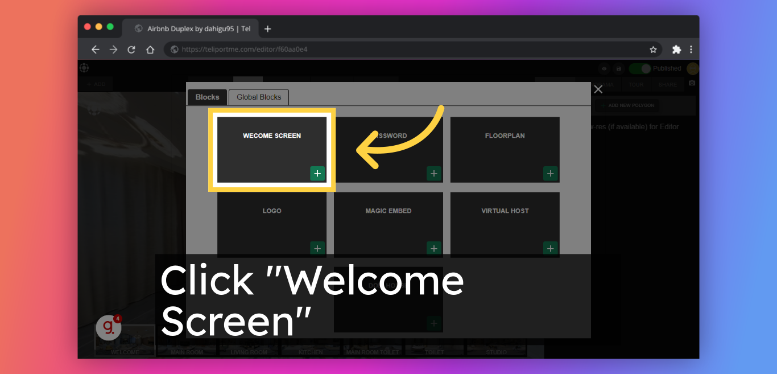Open the user avatar in editor header

coord(692,68)
